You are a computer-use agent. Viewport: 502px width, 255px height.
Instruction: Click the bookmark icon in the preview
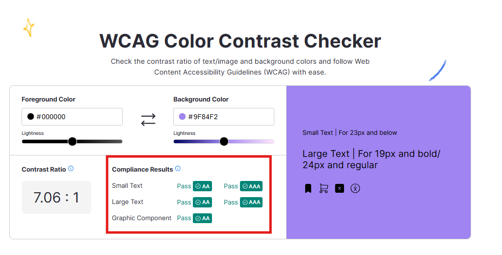click(308, 188)
